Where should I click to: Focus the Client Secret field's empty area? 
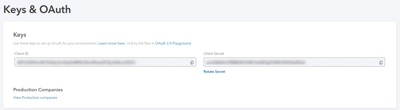(341, 62)
